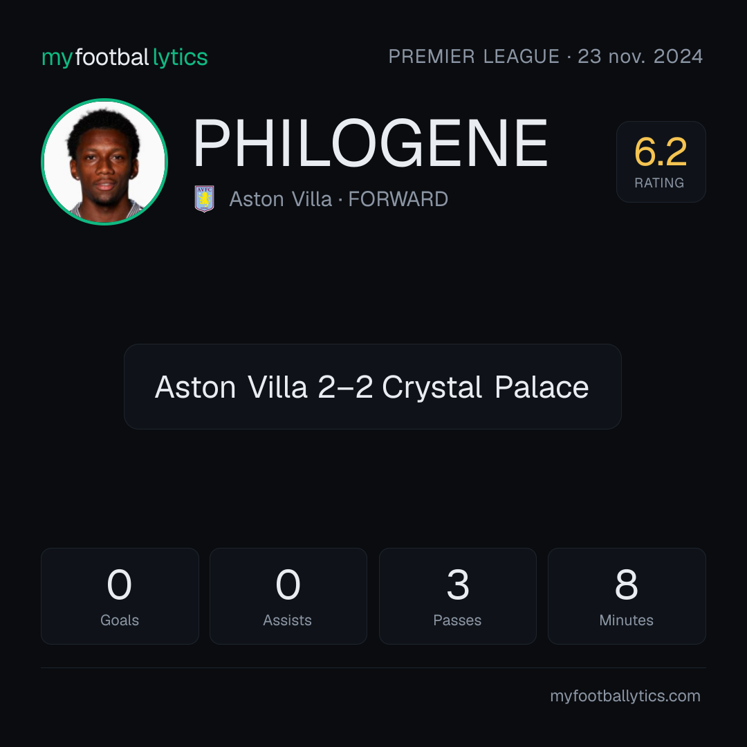Click the Goals label text

(x=120, y=620)
